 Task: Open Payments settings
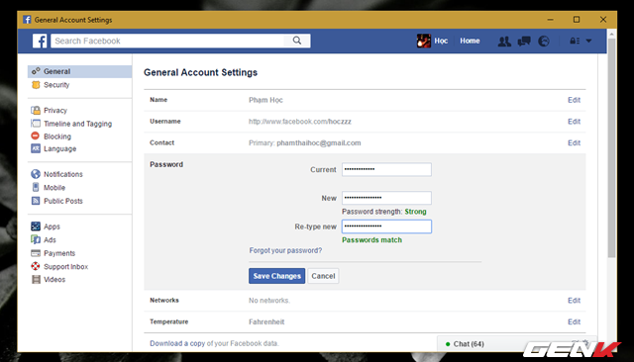pos(59,253)
